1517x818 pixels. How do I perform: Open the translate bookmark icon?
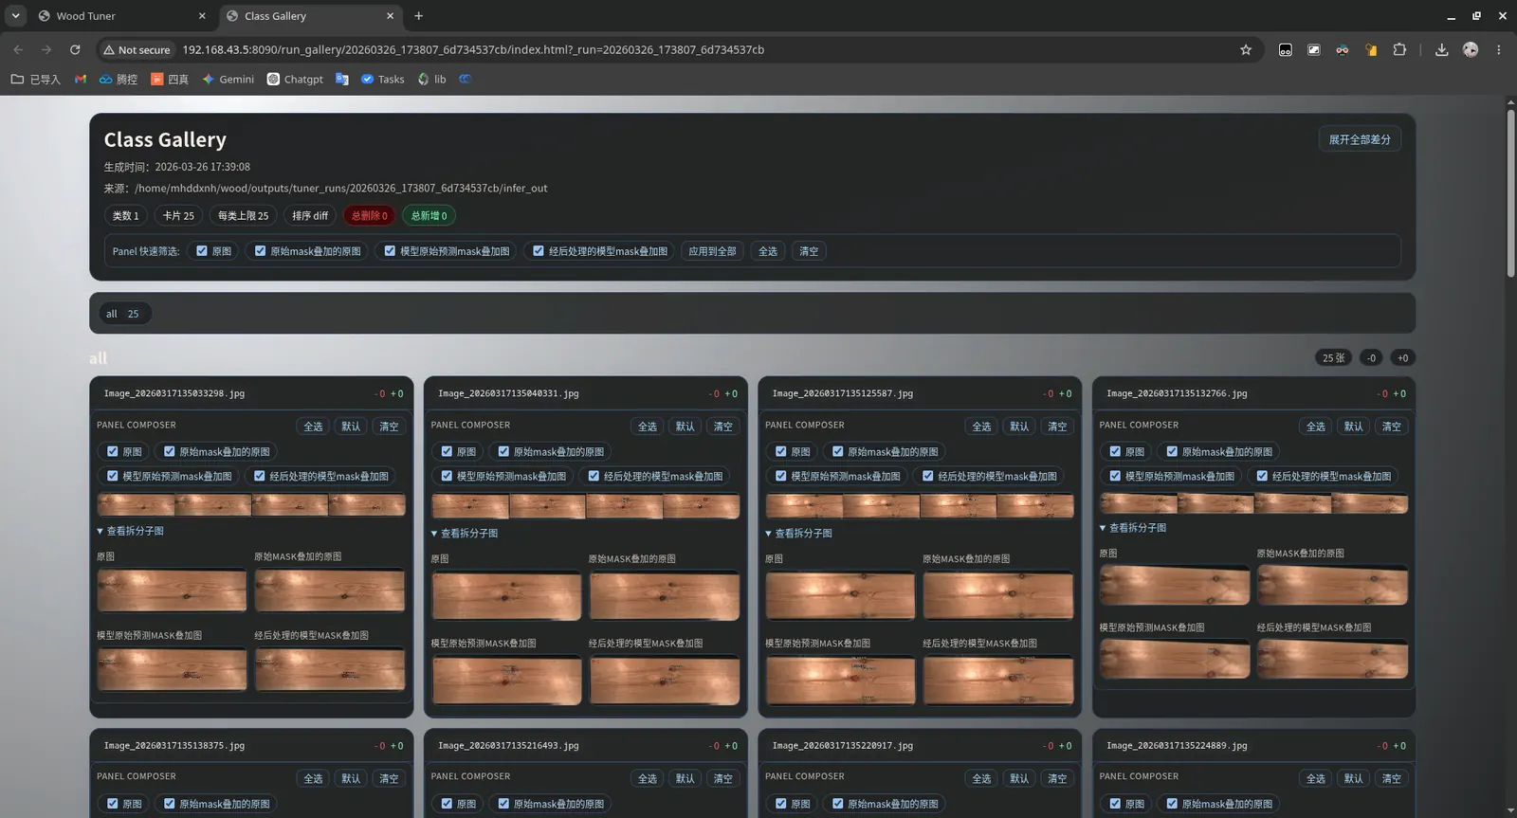(342, 80)
